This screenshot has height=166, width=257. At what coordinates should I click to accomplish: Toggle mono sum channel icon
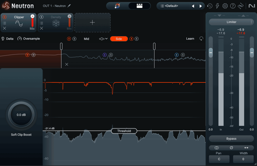(x=217, y=148)
